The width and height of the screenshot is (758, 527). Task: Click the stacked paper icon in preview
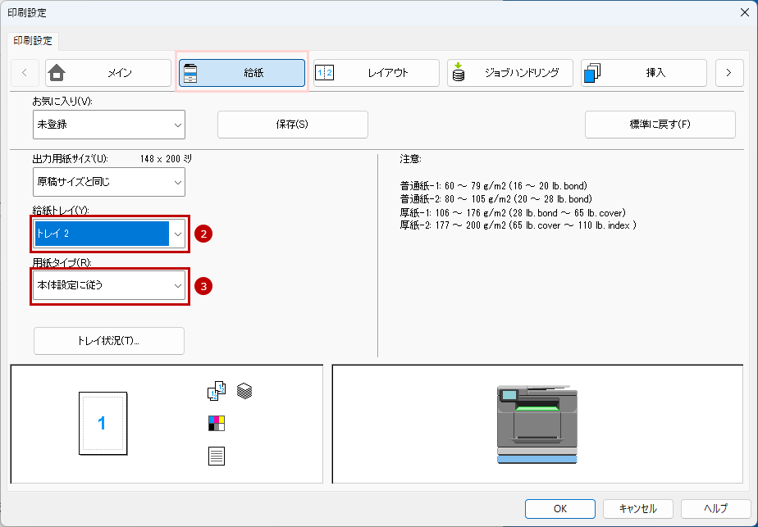[x=244, y=392]
